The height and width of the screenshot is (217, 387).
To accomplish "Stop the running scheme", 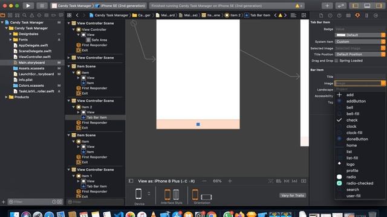I will pos(42,5).
